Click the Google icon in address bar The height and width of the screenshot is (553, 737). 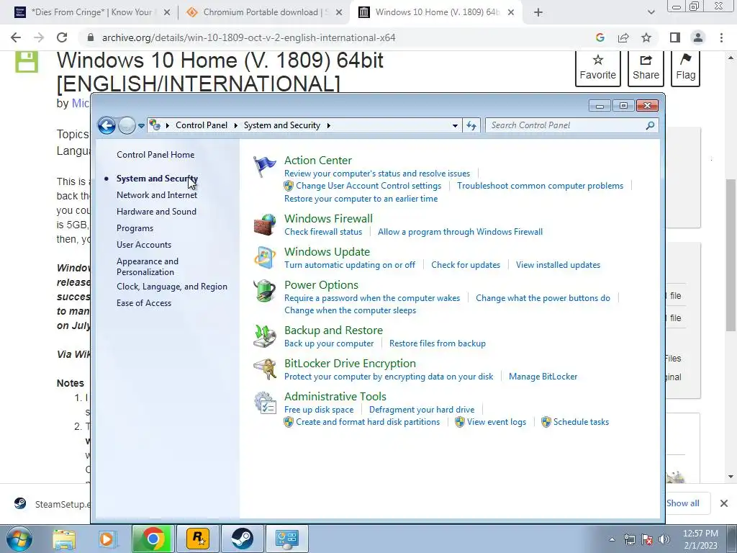click(x=600, y=37)
